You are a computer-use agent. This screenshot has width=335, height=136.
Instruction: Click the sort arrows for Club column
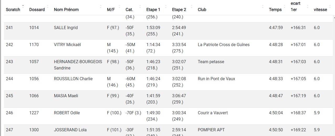(263, 6)
